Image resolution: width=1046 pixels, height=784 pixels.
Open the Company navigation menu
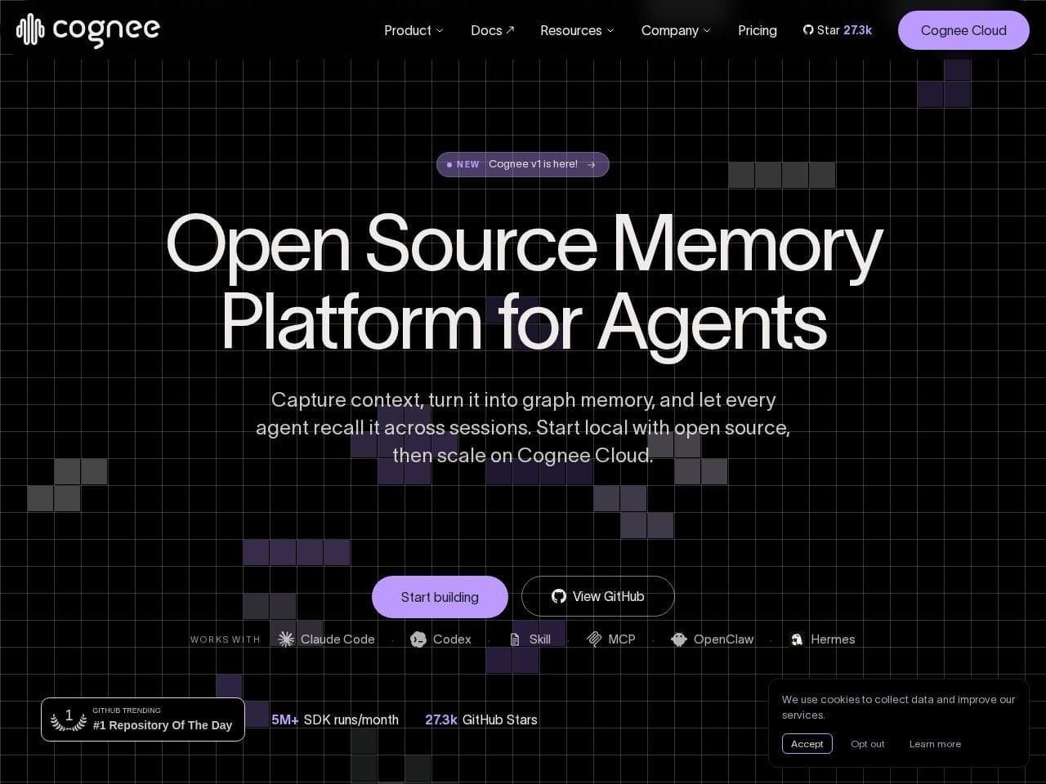pyautogui.click(x=676, y=30)
